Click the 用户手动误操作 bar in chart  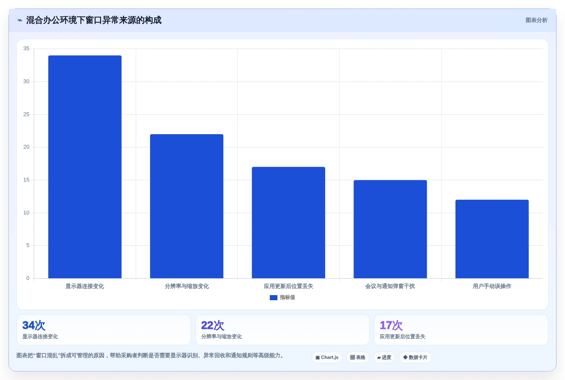tap(492, 239)
